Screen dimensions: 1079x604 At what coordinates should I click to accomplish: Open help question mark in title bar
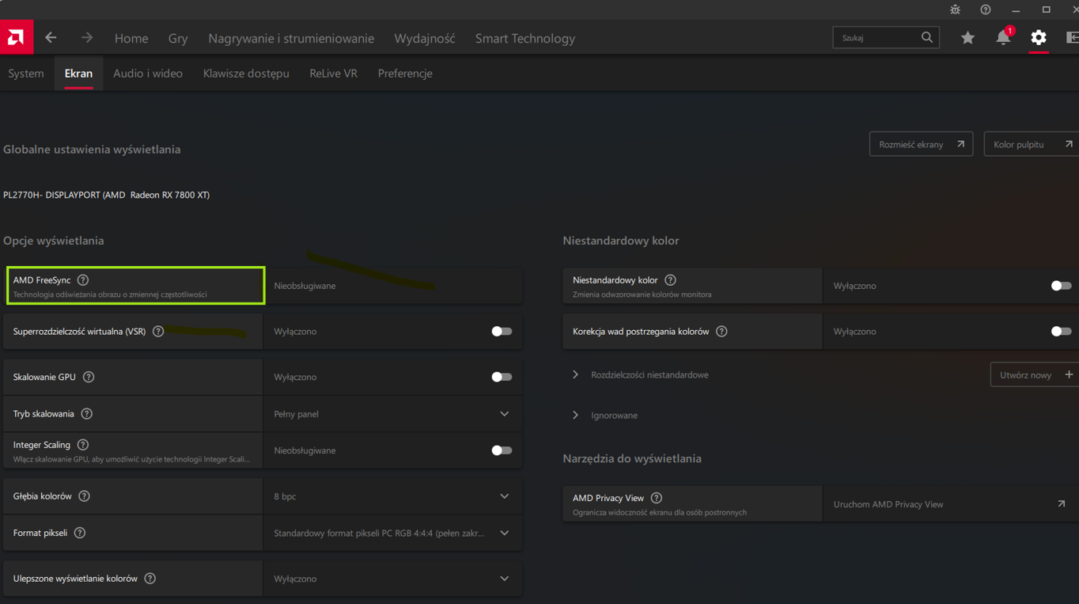click(x=985, y=9)
